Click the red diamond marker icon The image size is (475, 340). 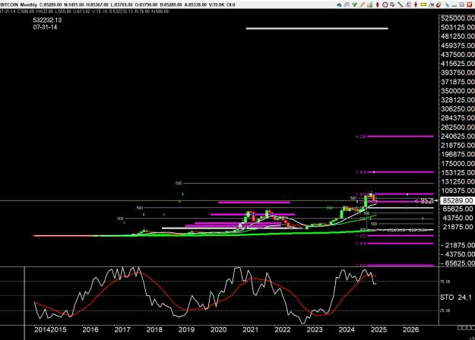(x=378, y=5)
